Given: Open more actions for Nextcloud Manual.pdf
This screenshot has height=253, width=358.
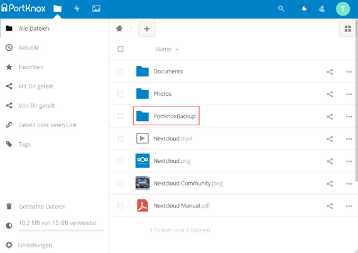Looking at the screenshot, I should tap(349, 206).
